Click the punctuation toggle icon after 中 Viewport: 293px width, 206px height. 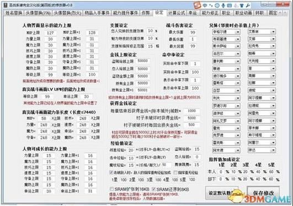[211, 6]
